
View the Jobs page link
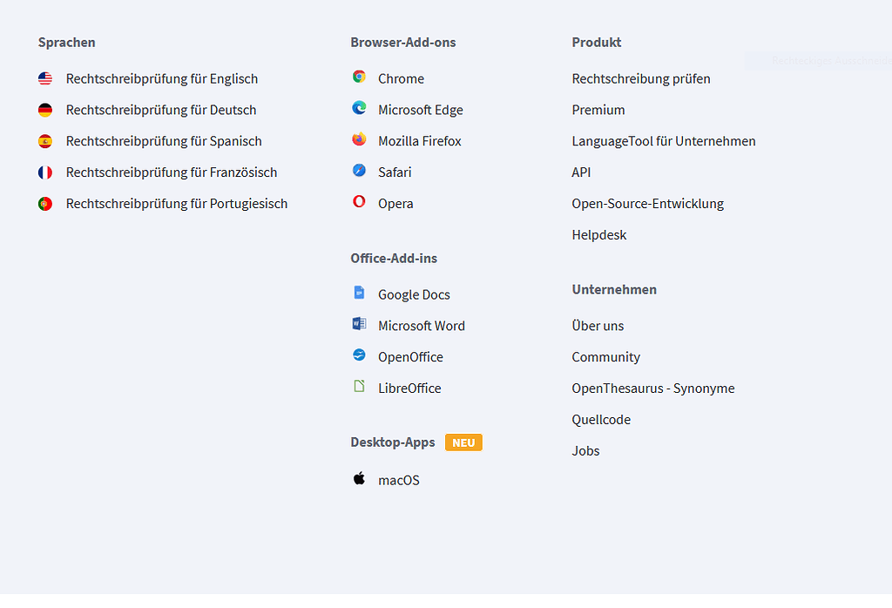tap(586, 451)
